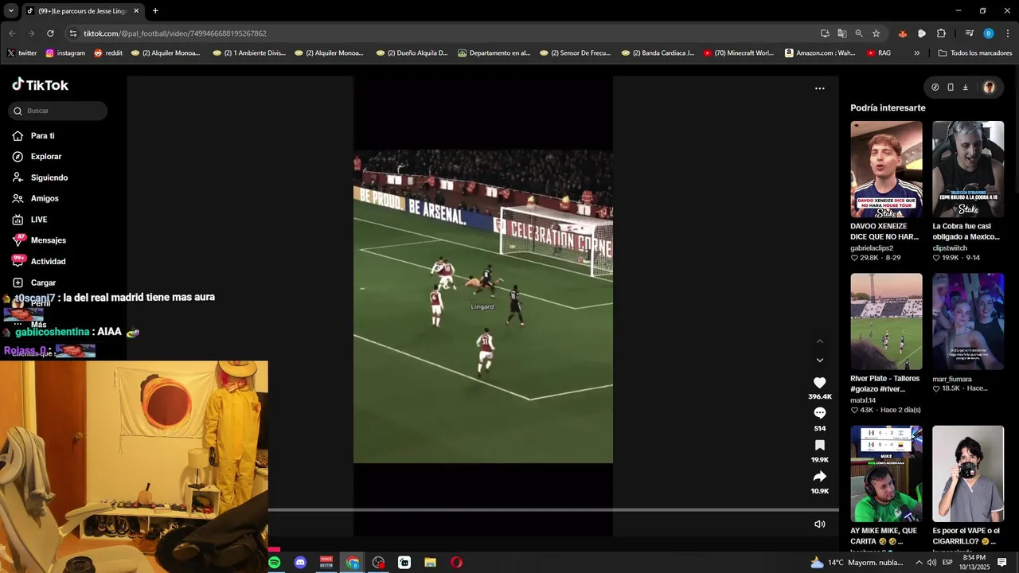Visit the clipstwitch profile link

(x=950, y=248)
